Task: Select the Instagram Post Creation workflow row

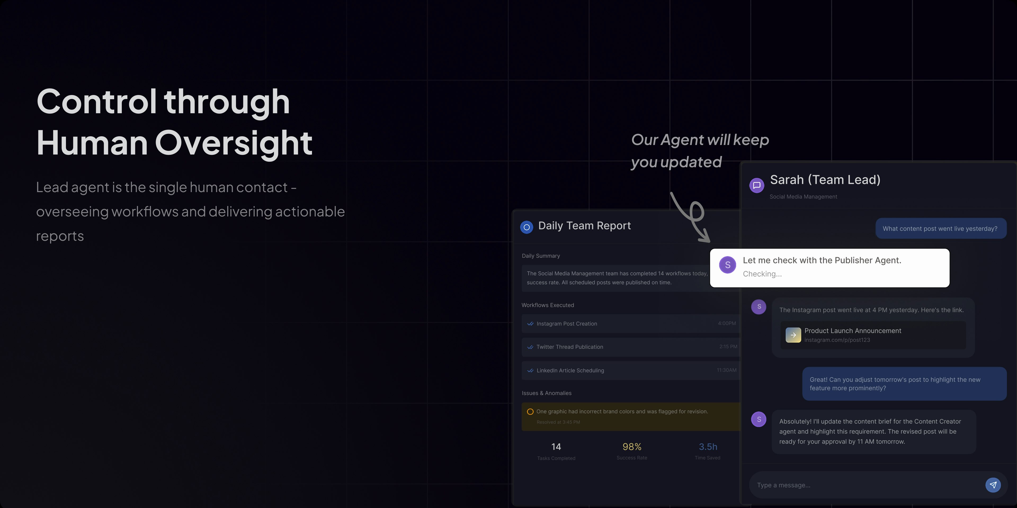Action: pos(631,323)
